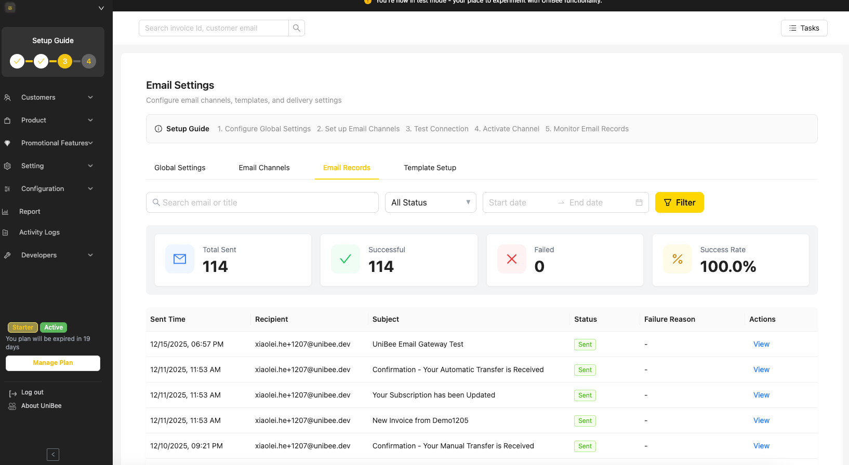Click '12/15/2025, 06:57 PM' sent time cell

(x=187, y=344)
